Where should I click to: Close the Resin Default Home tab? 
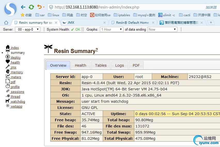click(x=153, y=22)
